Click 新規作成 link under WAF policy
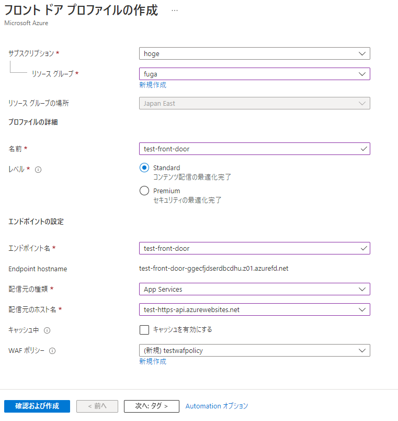The height and width of the screenshot is (421, 398). click(x=153, y=361)
